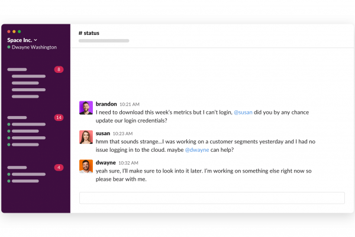Image resolution: width=355 pixels, height=237 pixels.
Task: Click the 10:32 AM timestamp
Action: (x=128, y=163)
